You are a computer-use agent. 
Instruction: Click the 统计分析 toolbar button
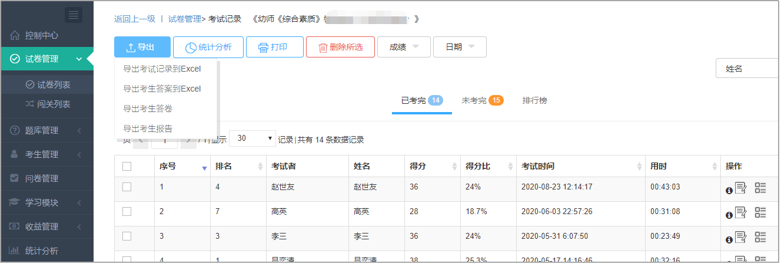pyautogui.click(x=208, y=47)
